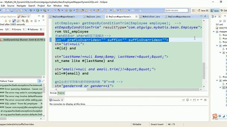Image resolution: width=227 pixels, height=127 pixels.
Task: Toggle Scroll Lock in JUnit view
Action: (x=18, y=21)
